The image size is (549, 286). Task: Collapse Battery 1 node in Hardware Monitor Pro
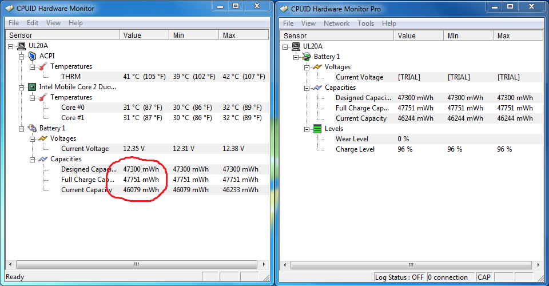click(296, 57)
